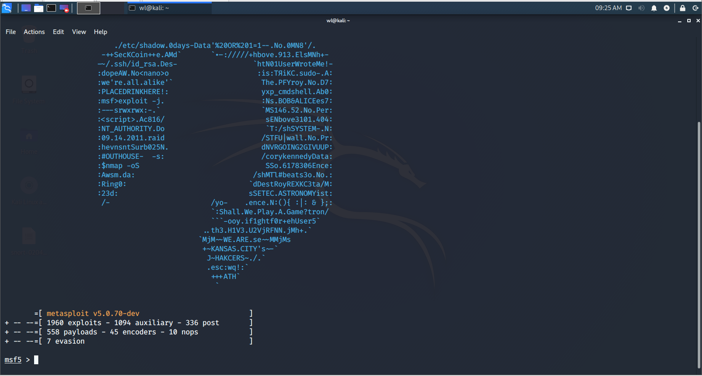
Task: Switch to the wl@kali: ~ taskbar window
Action: tap(169, 8)
